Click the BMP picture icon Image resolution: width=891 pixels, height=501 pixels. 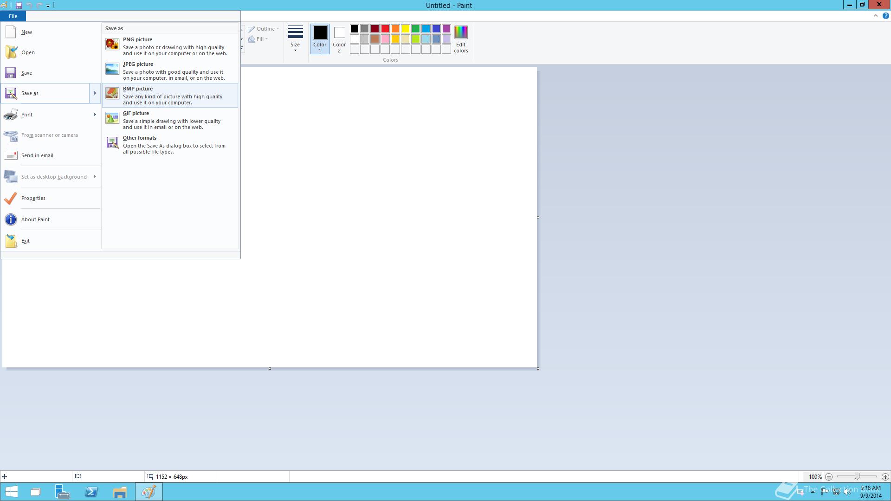pos(112,93)
